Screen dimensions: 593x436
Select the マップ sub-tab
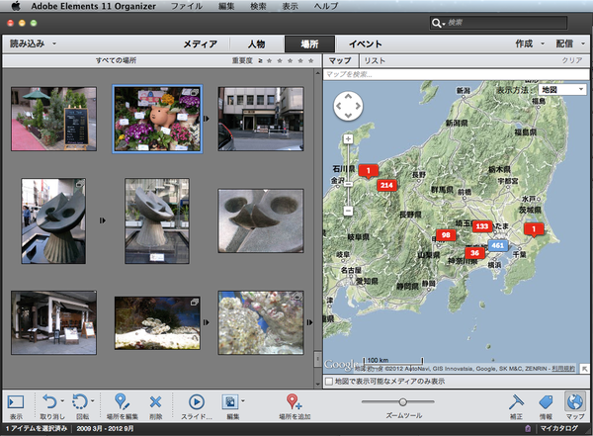[x=340, y=60]
